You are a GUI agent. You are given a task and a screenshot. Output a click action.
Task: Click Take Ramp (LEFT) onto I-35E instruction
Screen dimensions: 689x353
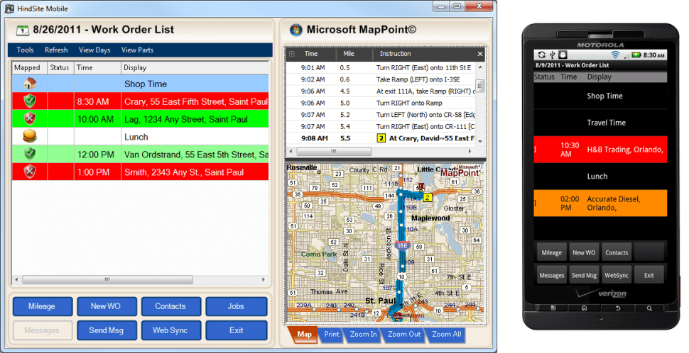381,79
